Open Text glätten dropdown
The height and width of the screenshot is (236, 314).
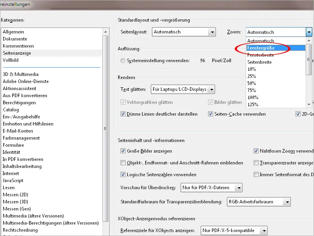pos(183,89)
